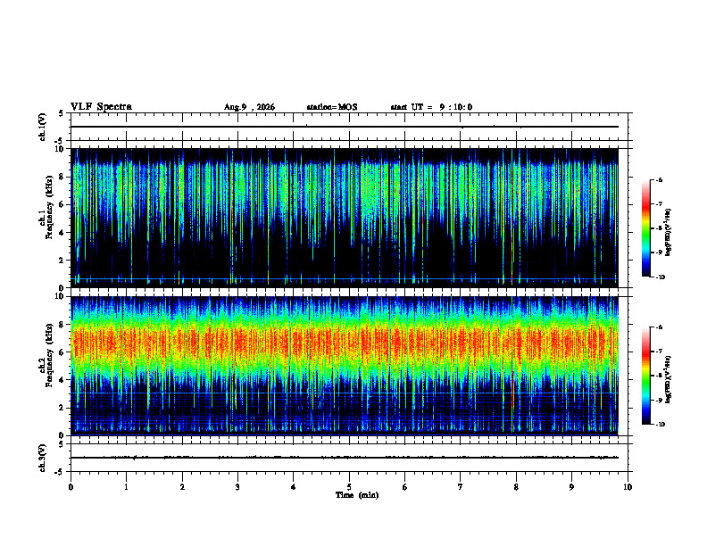Click the "-10" label on ch.2 color bar
The image size is (707, 546).
pyautogui.click(x=660, y=425)
